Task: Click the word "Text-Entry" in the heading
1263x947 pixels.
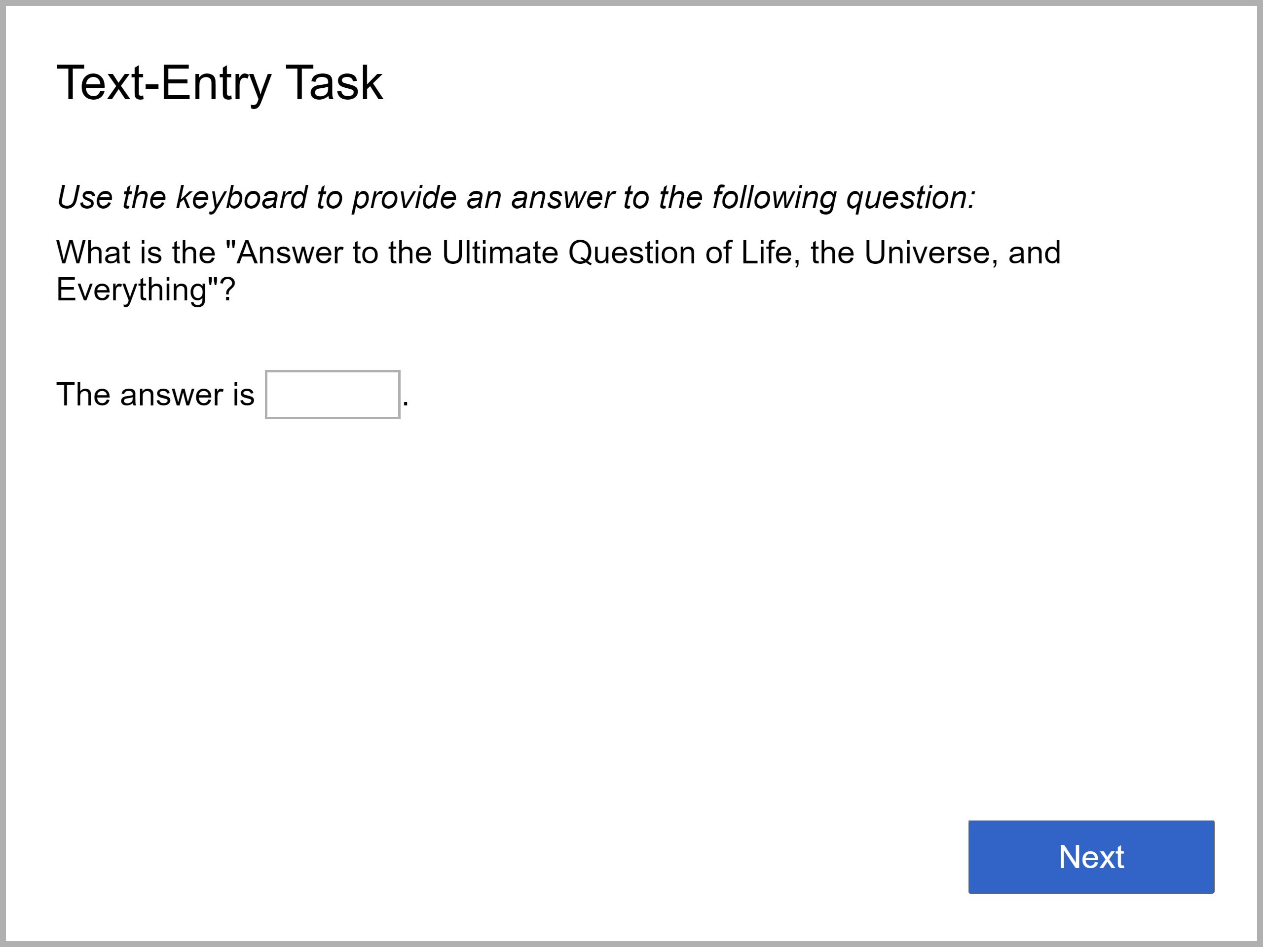Action: tap(164, 83)
